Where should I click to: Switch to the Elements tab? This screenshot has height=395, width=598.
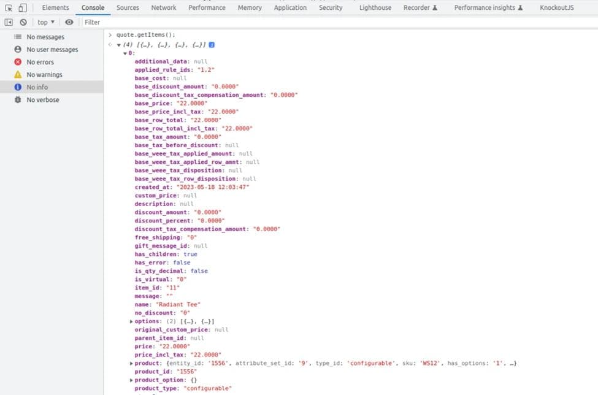(x=55, y=7)
